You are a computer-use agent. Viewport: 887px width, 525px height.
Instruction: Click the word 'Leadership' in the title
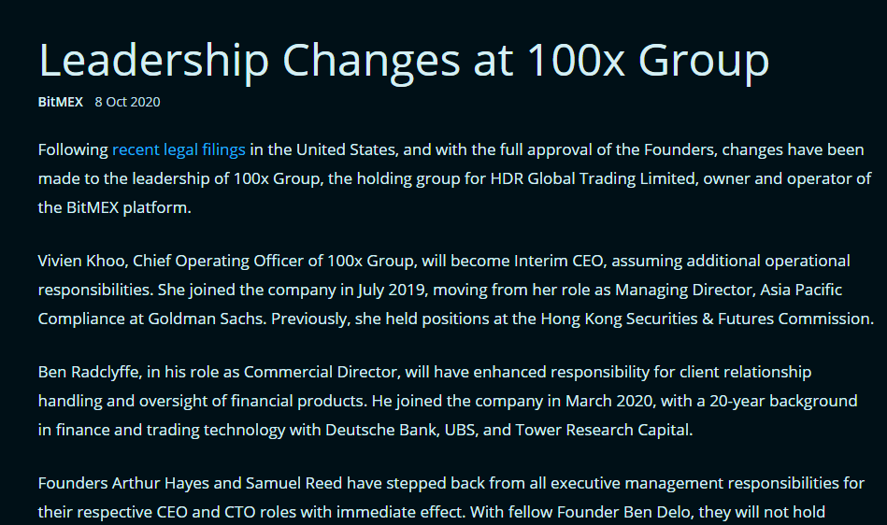point(154,61)
